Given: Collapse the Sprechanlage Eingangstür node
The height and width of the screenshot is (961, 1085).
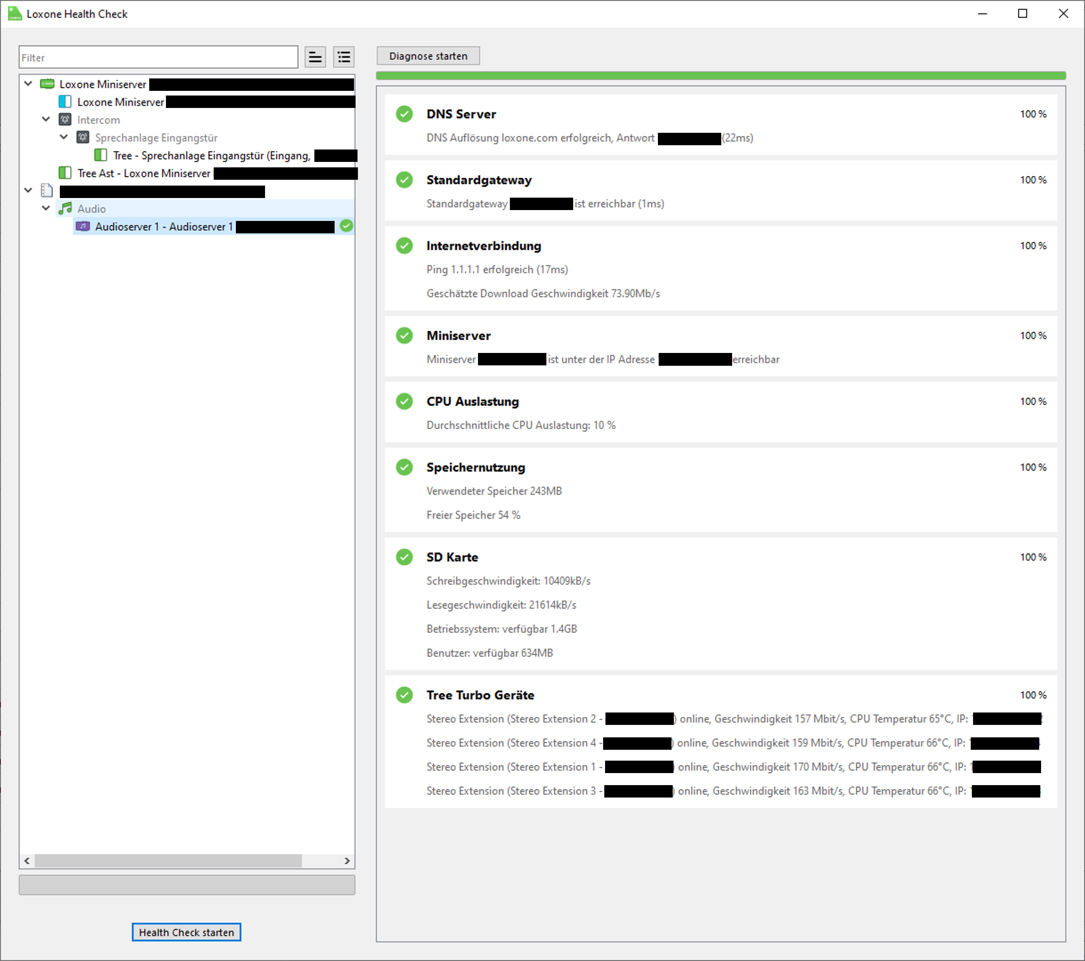Looking at the screenshot, I should tap(64, 137).
